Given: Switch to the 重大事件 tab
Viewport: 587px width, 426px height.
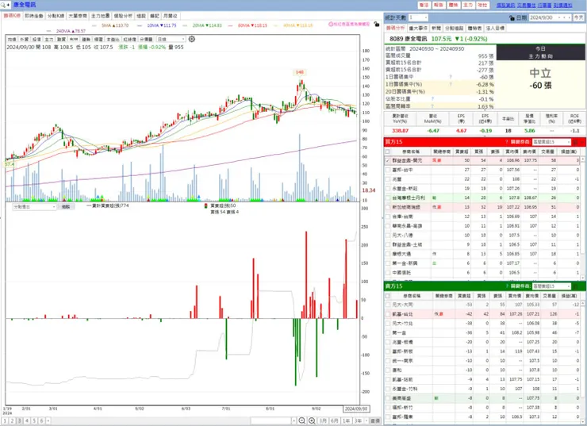Looking at the screenshot, I should [418, 28].
